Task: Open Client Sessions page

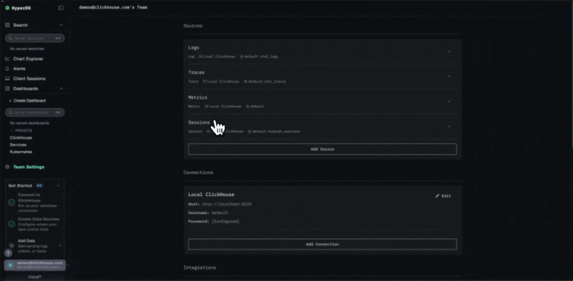Action: click(29, 79)
